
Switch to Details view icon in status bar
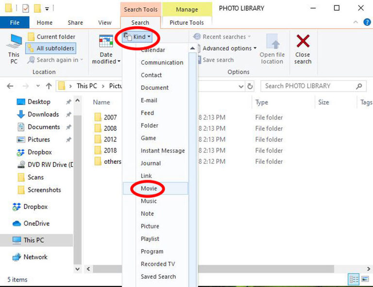point(354,279)
